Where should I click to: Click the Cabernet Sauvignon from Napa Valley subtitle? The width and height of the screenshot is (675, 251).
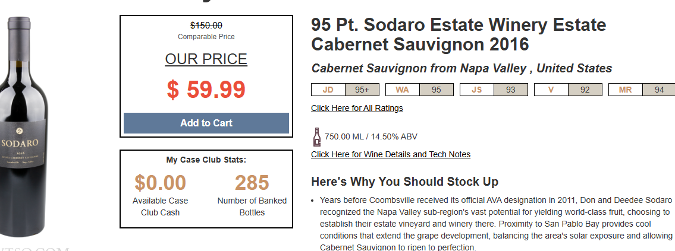click(x=461, y=68)
